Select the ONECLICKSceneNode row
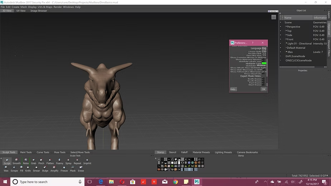This screenshot has width=331, height=186. point(298,60)
